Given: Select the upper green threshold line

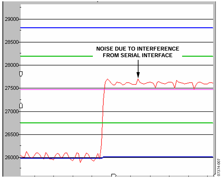Looking at the screenshot, I should click(55, 56).
